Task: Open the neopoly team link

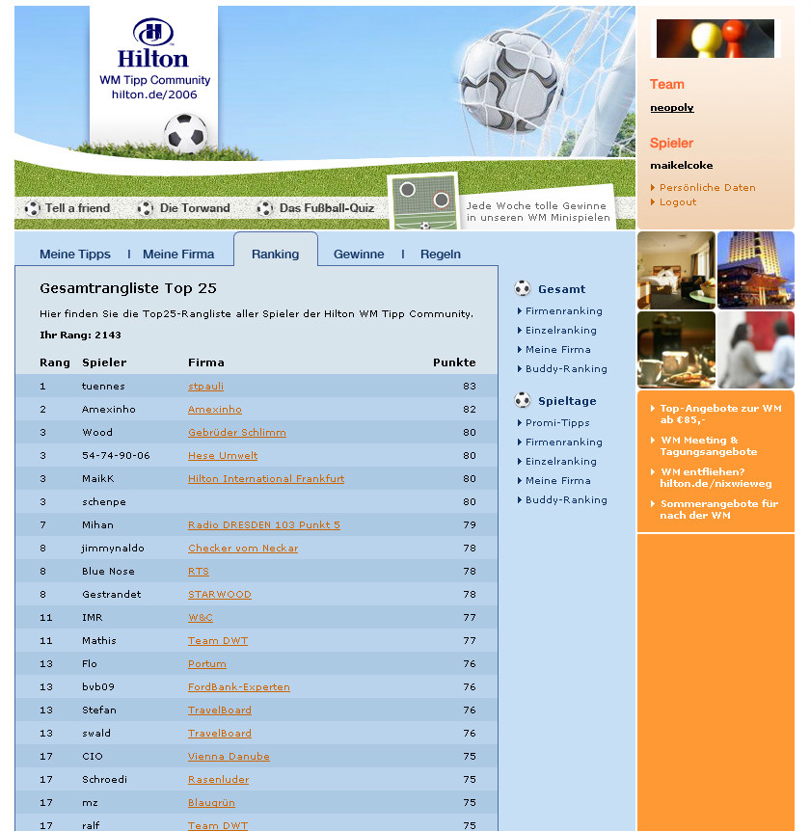Action: point(672,108)
